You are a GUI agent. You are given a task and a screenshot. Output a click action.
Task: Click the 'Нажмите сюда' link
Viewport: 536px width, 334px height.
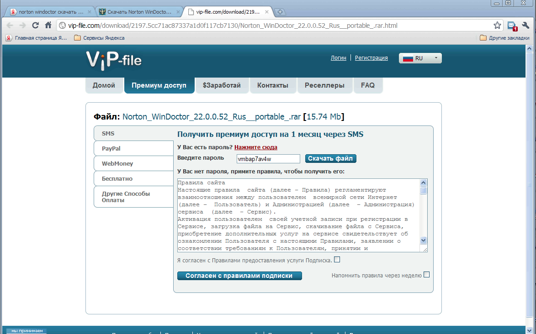coord(256,147)
